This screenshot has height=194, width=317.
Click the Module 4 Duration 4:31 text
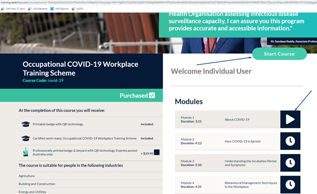click(x=191, y=185)
